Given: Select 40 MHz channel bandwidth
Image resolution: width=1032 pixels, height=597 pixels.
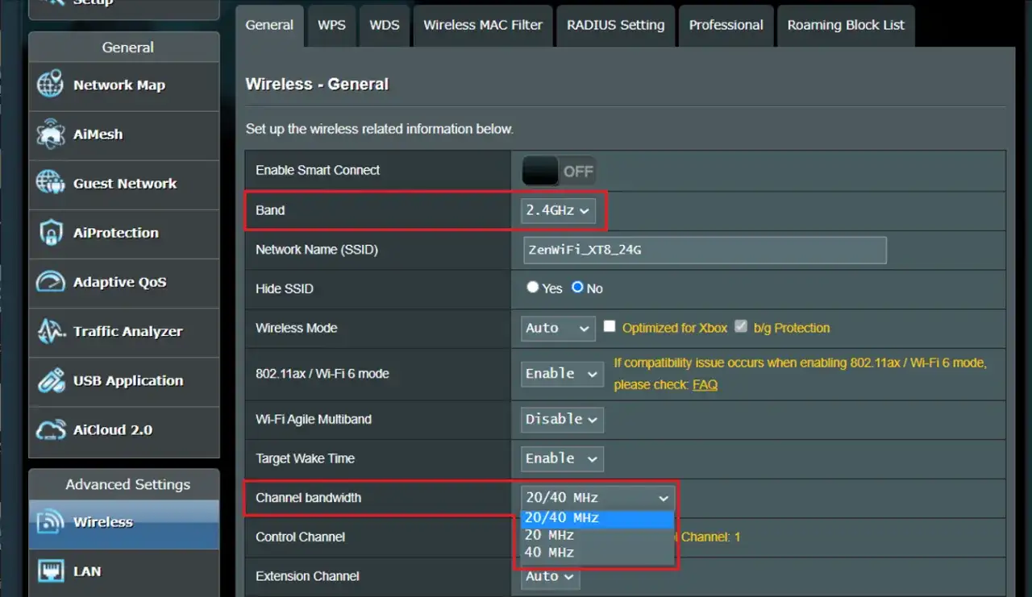Looking at the screenshot, I should coord(549,553).
